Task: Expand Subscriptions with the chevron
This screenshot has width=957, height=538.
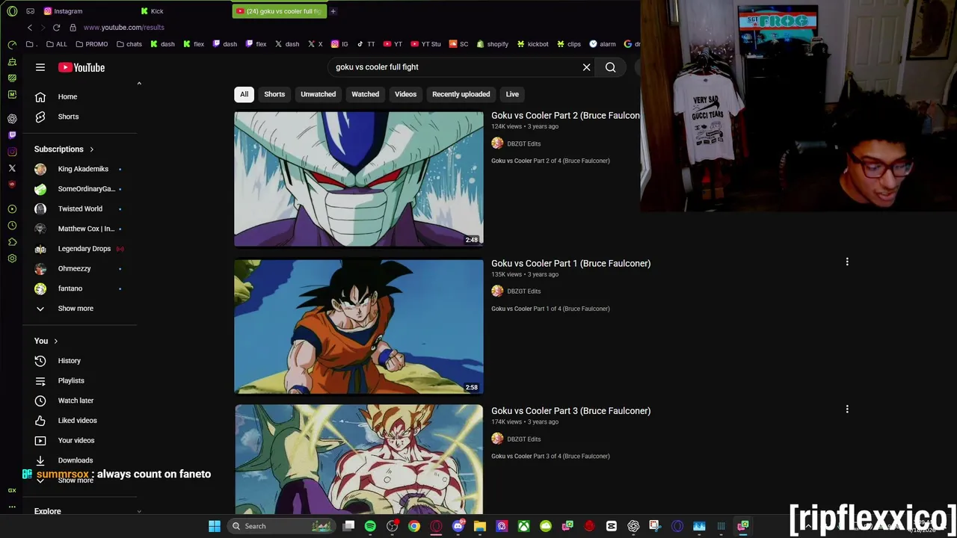Action: (92, 149)
